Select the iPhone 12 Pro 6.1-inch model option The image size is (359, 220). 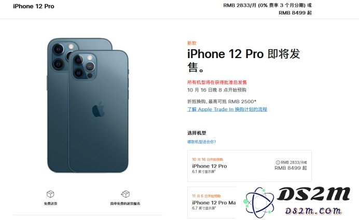[x=250, y=166]
